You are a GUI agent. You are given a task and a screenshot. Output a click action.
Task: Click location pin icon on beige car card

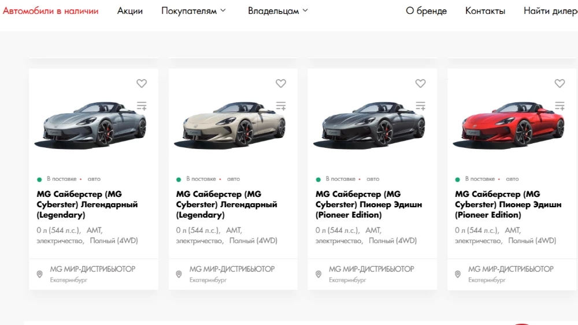[179, 274]
